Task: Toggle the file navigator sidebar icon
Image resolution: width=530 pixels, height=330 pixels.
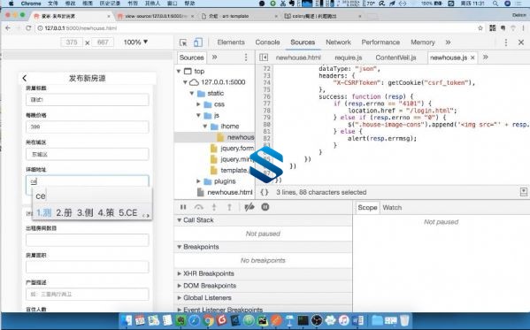Action: [x=264, y=58]
